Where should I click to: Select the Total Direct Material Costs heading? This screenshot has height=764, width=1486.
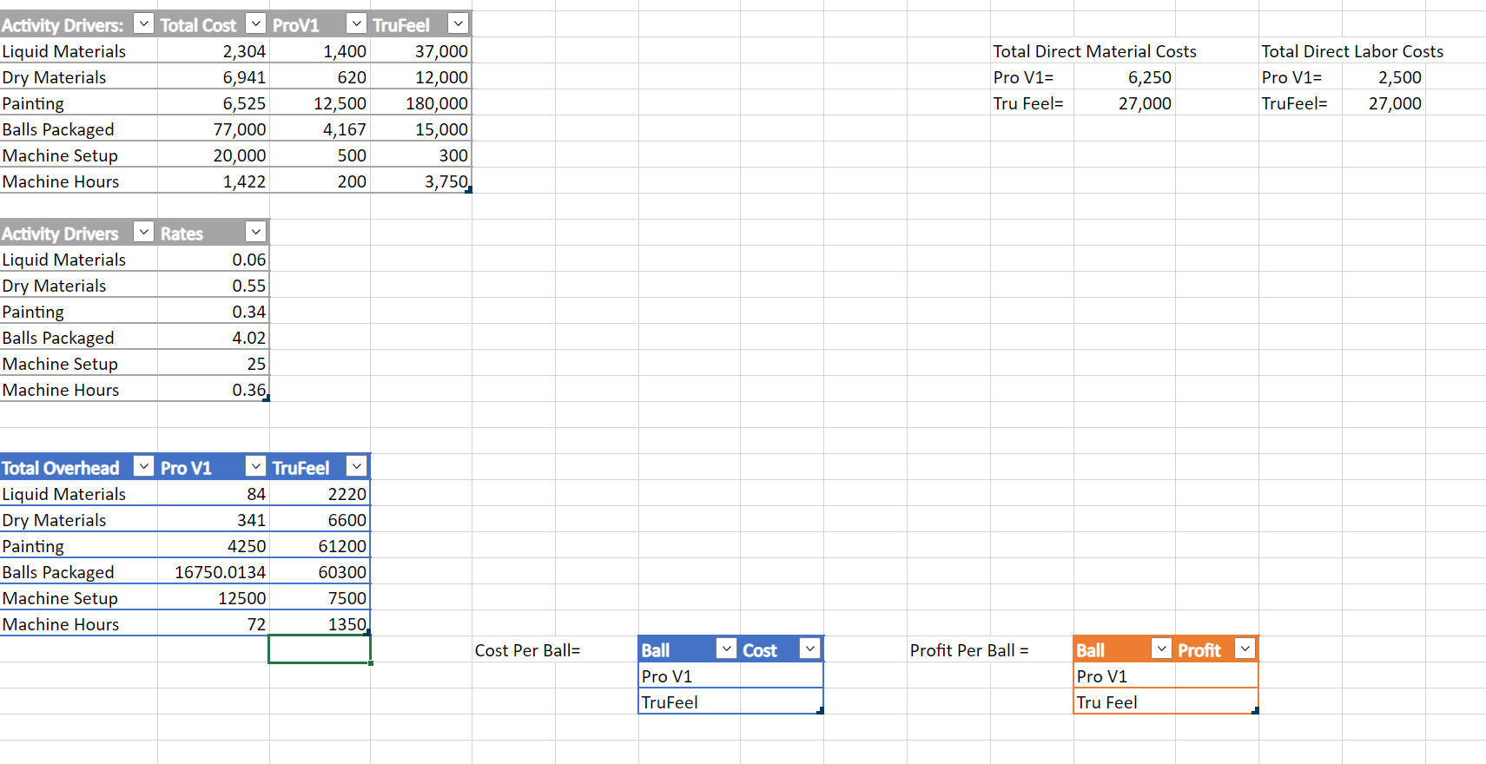(1094, 51)
